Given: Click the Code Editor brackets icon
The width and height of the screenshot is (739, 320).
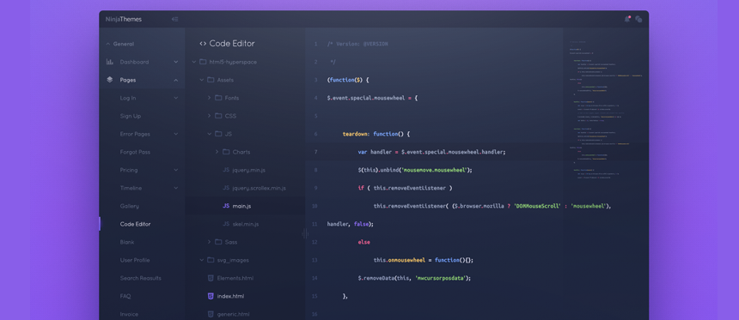Looking at the screenshot, I should [203, 44].
